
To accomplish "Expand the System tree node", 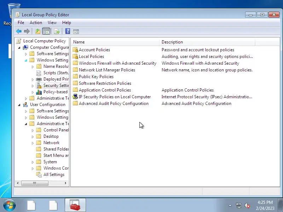I will click(x=33, y=162).
